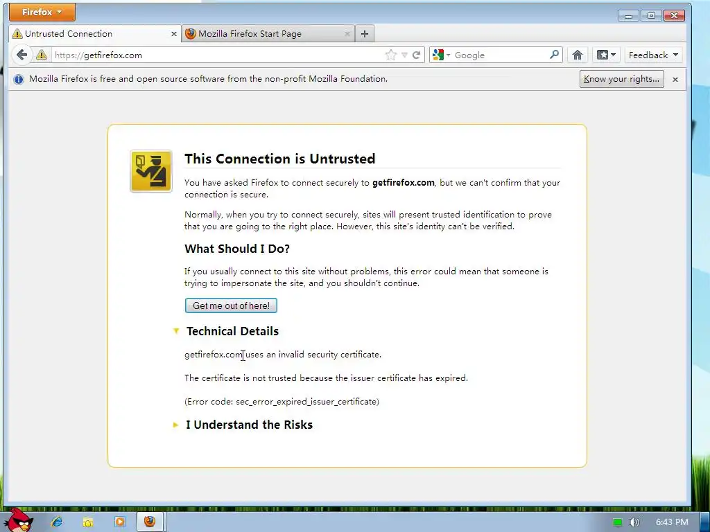Bookmark this page with the star icon
The image size is (710, 532).
[391, 55]
